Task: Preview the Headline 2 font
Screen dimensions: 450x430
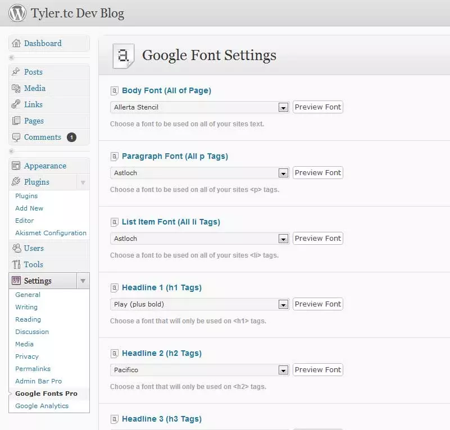Action: tap(318, 370)
